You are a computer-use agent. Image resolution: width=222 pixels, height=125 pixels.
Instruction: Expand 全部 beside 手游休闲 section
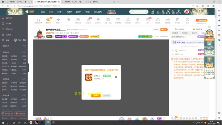(24, 95)
